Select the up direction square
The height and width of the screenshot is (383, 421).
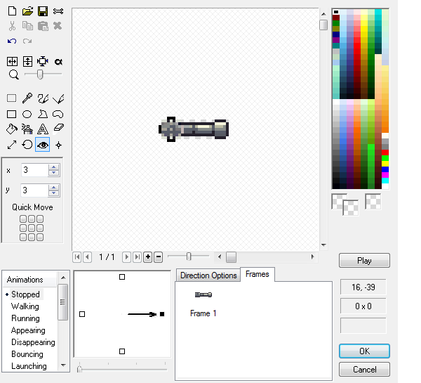122,277
